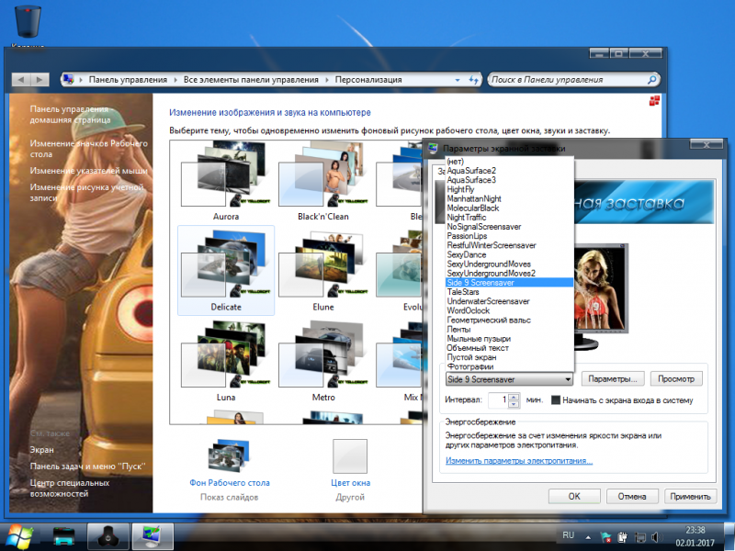Select the Aurora theme
Image resolution: width=735 pixels, height=551 pixels.
(226, 182)
